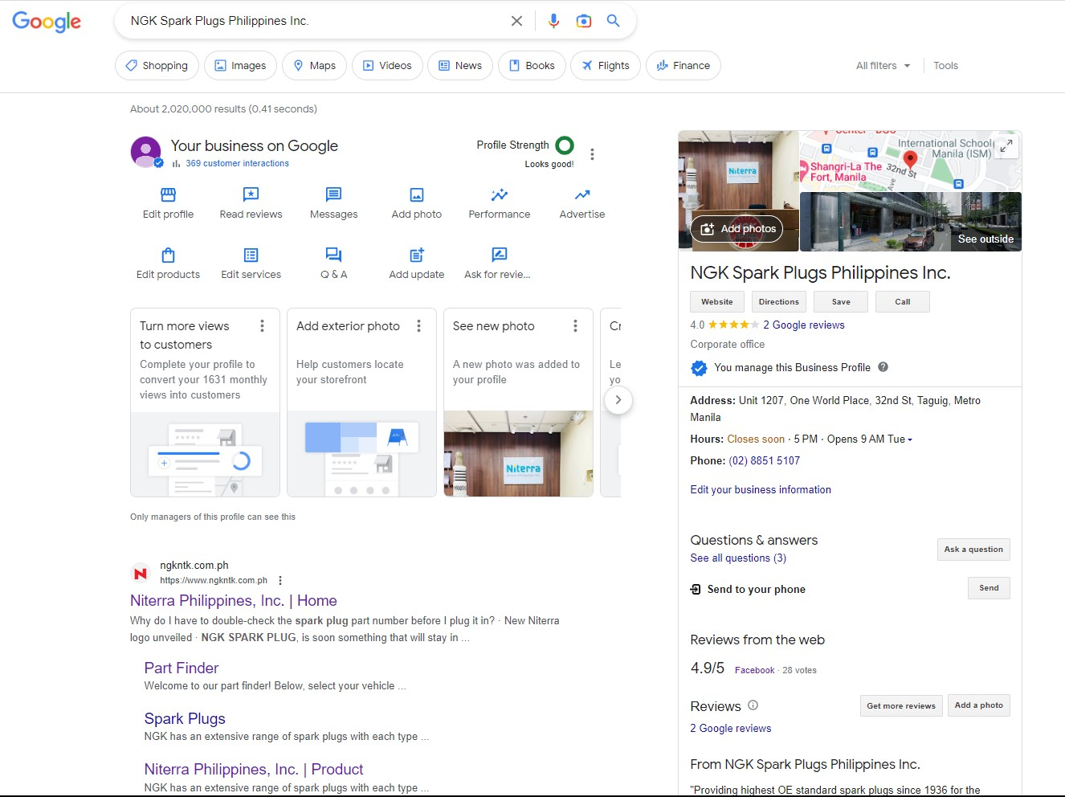Viewport: 1065px width, 797px height.
Task: Open Read reviews icon
Action: point(251,194)
